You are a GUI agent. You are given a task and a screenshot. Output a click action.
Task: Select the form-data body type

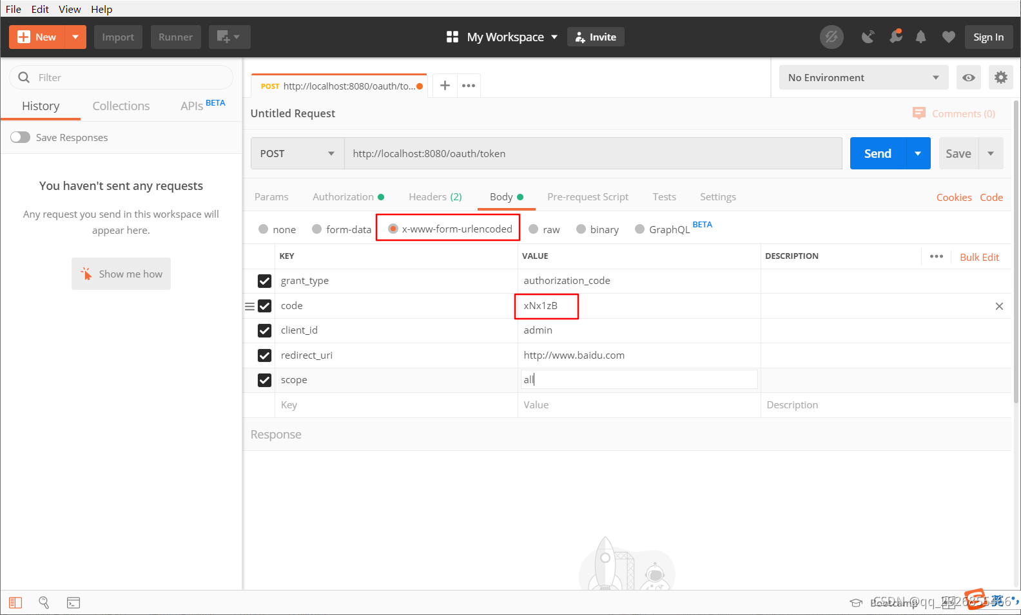click(317, 229)
